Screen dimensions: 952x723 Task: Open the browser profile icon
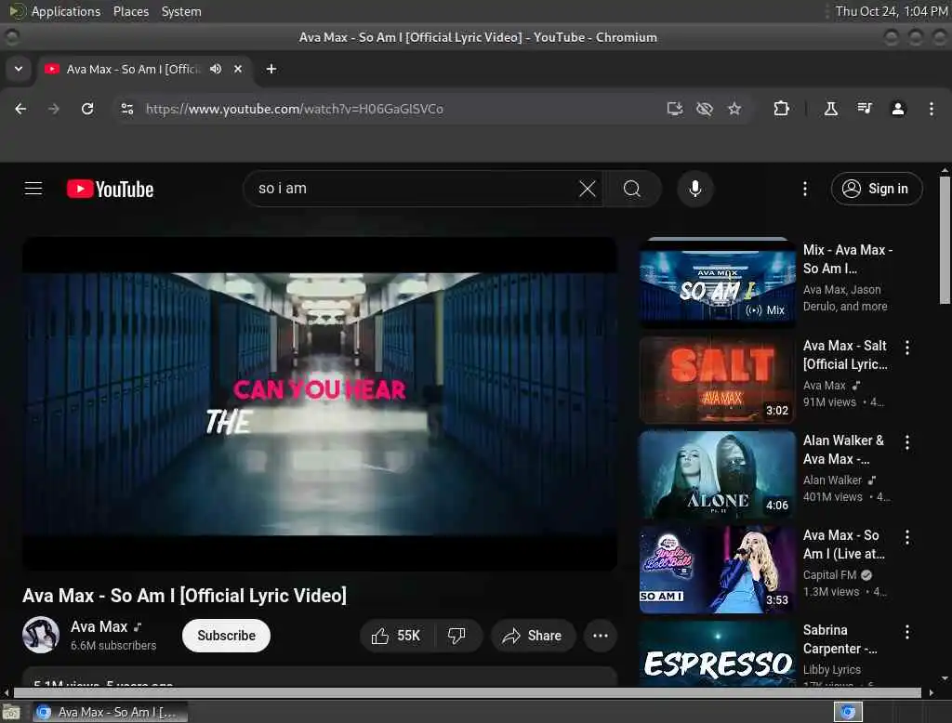click(x=898, y=109)
